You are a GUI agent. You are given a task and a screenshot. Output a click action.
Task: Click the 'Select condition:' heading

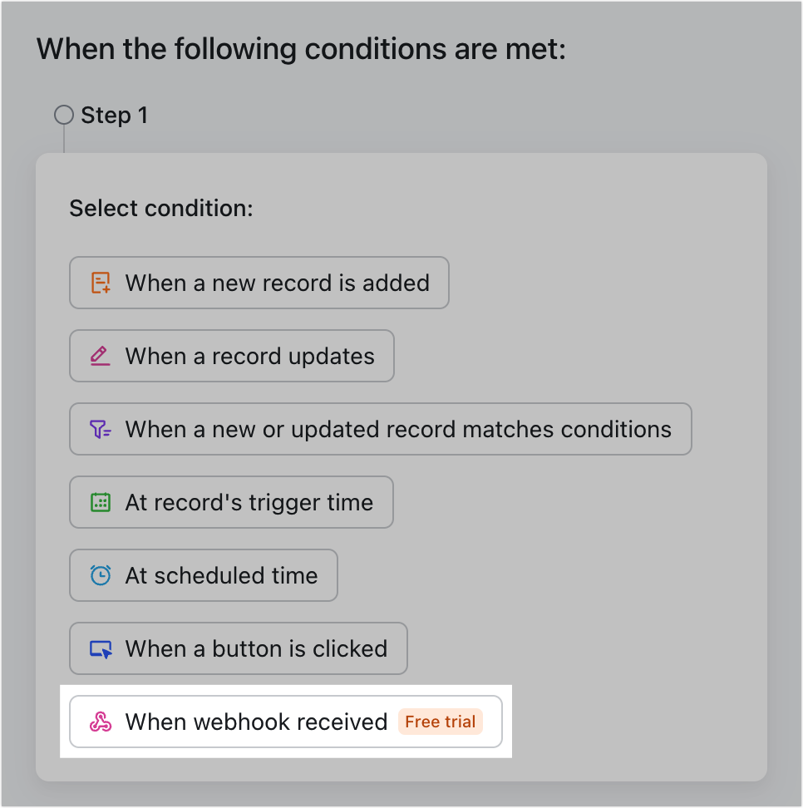[x=161, y=208]
